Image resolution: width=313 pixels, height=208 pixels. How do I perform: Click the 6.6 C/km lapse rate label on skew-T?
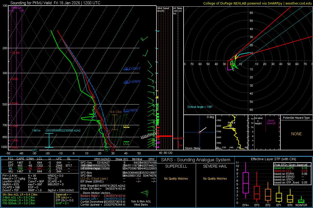click(116, 112)
